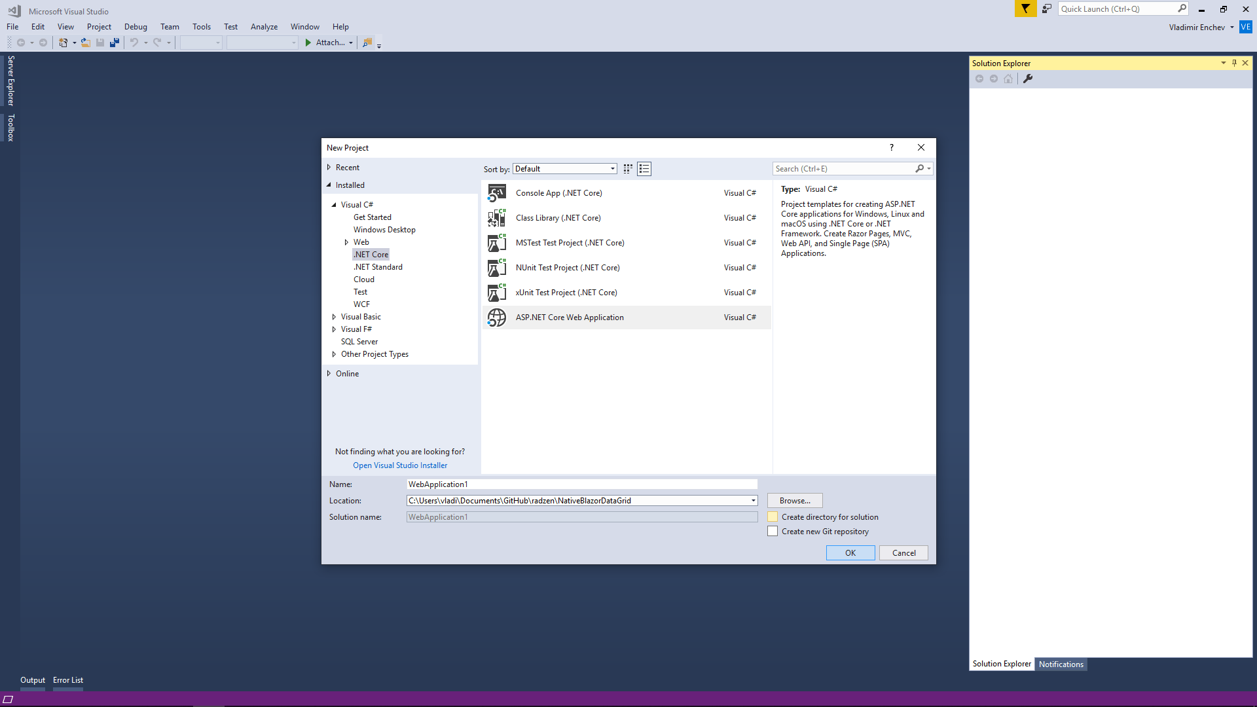Click the Solution Explorer Home icon
1257x707 pixels.
coord(1008,79)
